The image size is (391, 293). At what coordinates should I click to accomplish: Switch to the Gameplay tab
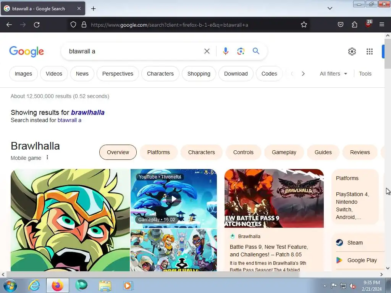tap(284, 152)
